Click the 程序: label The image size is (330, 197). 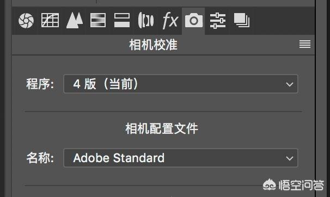pyautogui.click(x=40, y=84)
